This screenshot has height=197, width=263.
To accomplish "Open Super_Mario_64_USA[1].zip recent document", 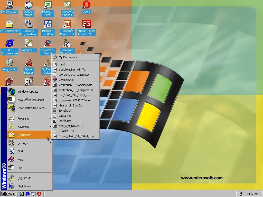I will tap(76, 136).
